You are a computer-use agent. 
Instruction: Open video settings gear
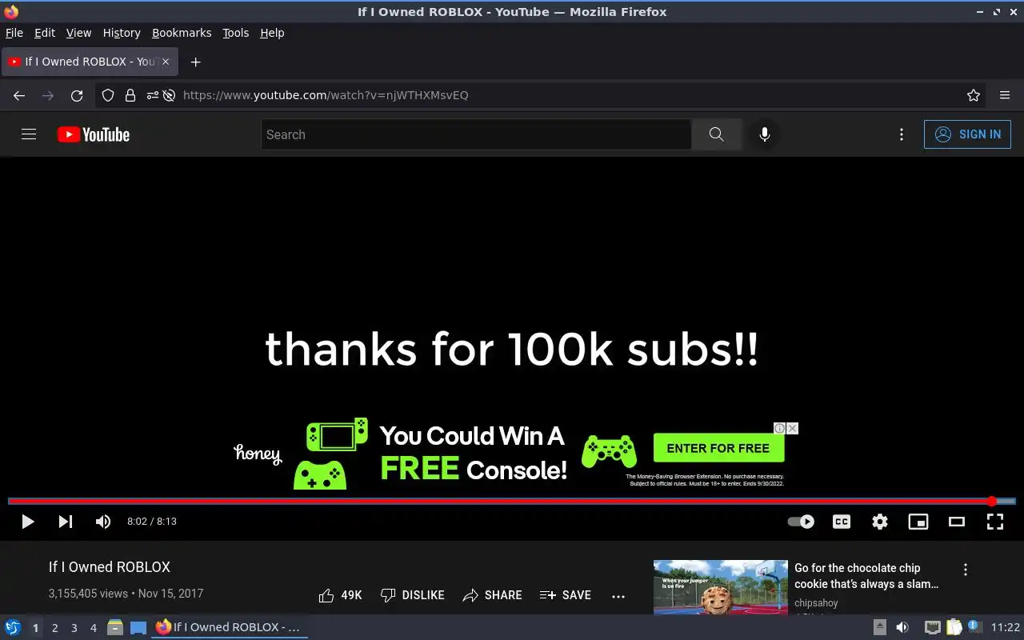tap(880, 522)
